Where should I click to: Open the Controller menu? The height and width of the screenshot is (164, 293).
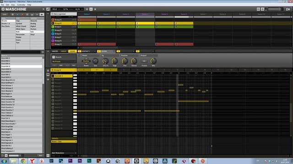tap(21, 5)
